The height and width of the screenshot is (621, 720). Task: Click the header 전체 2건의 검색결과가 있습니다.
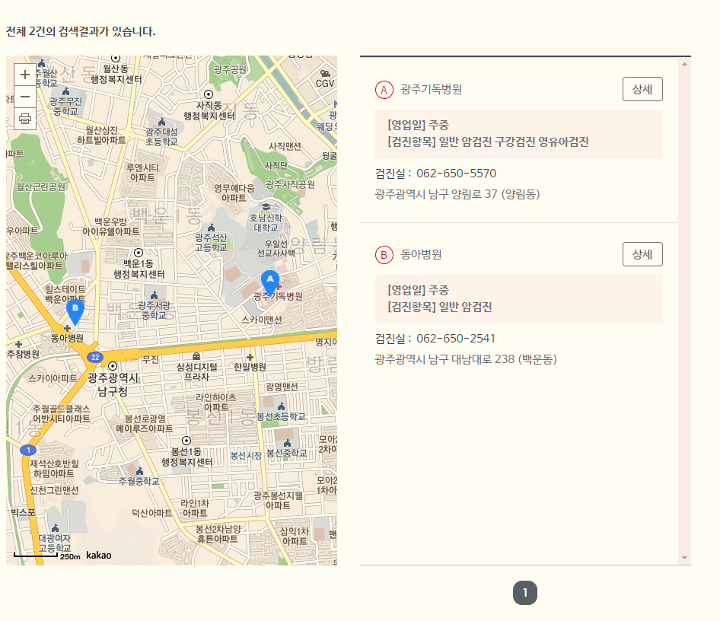pyautogui.click(x=81, y=32)
